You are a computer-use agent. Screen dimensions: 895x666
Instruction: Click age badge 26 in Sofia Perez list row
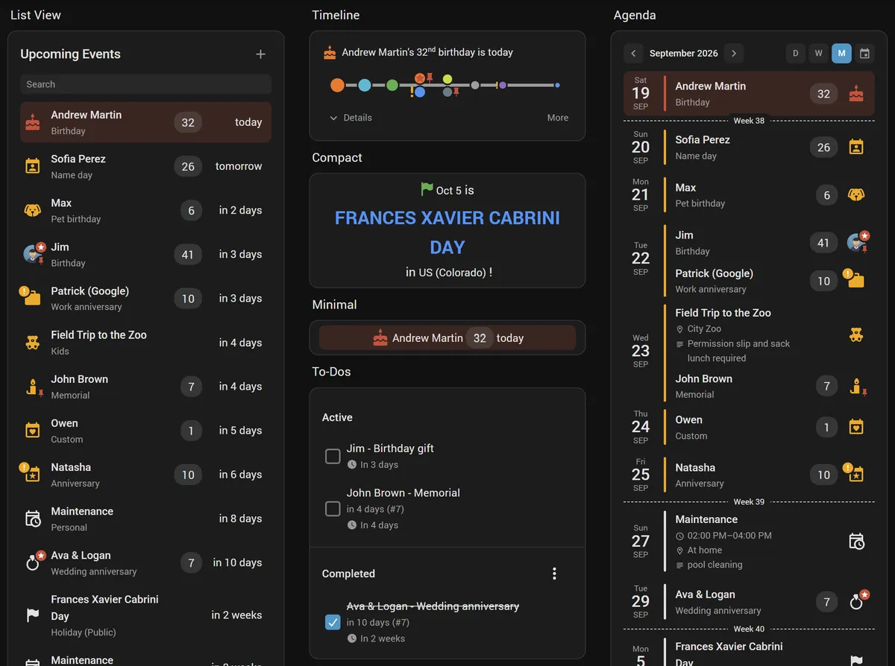coord(188,166)
